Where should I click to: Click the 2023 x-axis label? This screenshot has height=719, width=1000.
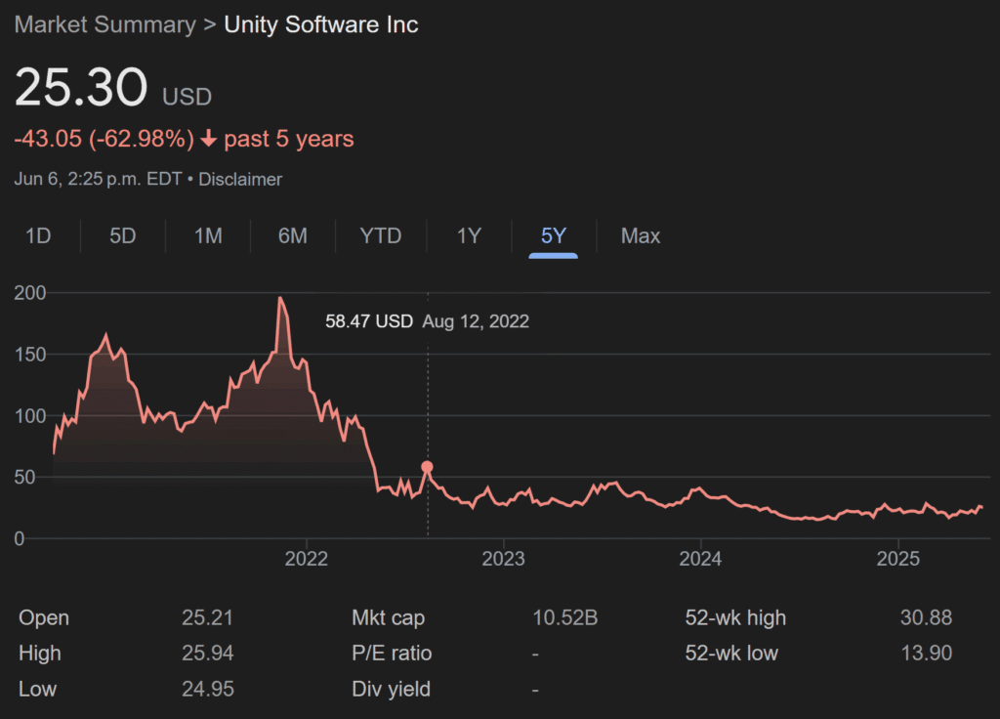[x=503, y=559]
